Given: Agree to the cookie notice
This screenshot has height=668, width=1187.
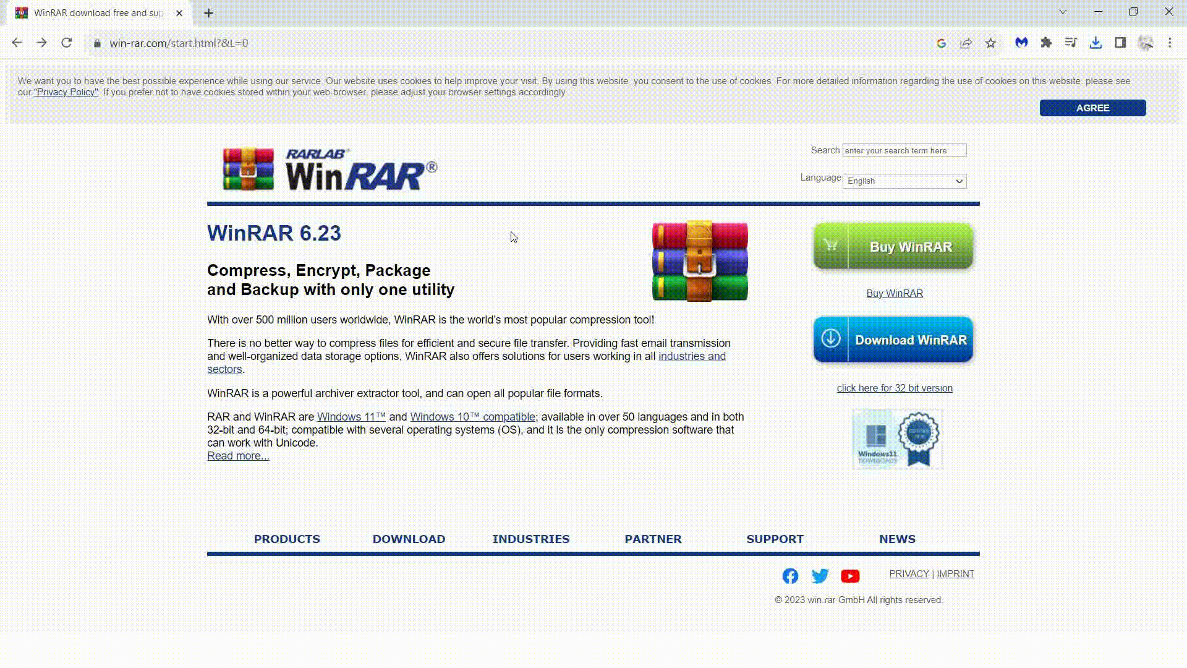Looking at the screenshot, I should pos(1092,108).
